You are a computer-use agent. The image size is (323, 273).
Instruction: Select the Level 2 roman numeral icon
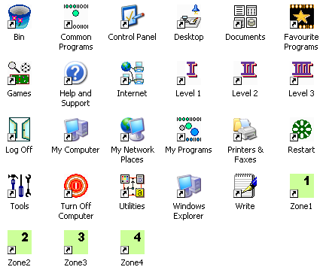(245, 73)
